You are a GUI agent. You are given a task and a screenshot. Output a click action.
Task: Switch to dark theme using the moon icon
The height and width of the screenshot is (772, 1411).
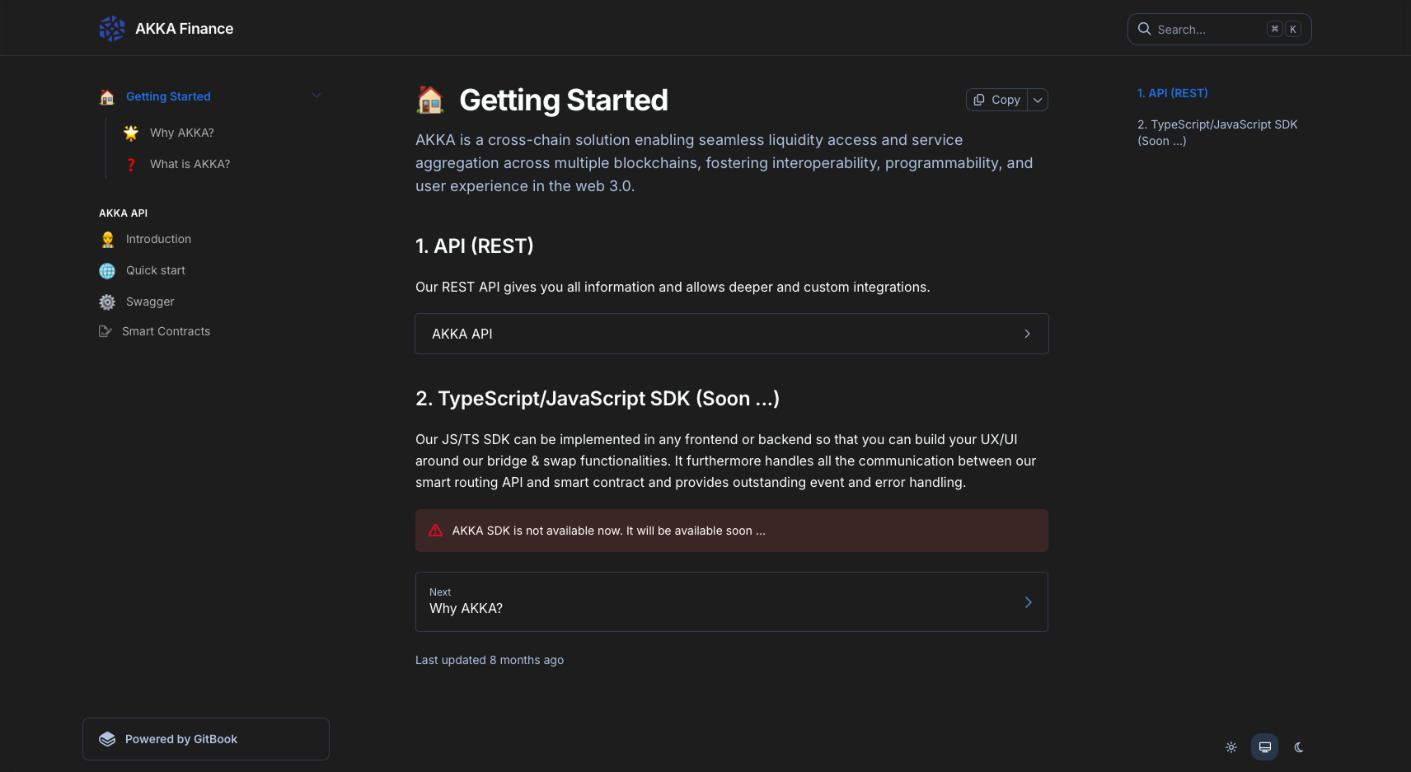(x=1298, y=747)
